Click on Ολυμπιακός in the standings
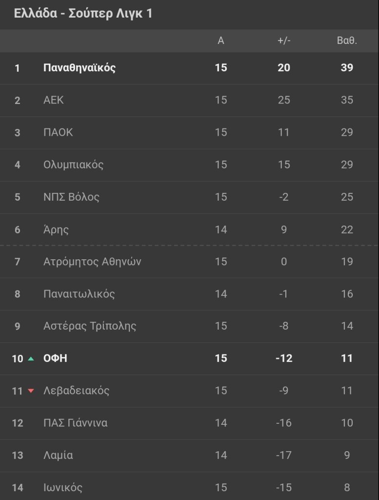 click(74, 165)
